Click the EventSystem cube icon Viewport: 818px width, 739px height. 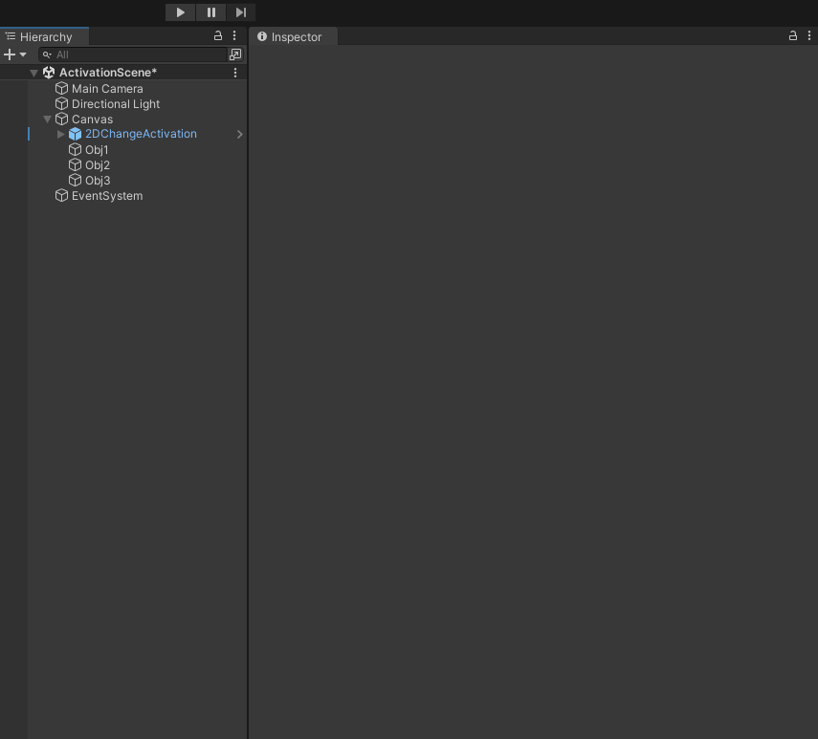coord(61,195)
